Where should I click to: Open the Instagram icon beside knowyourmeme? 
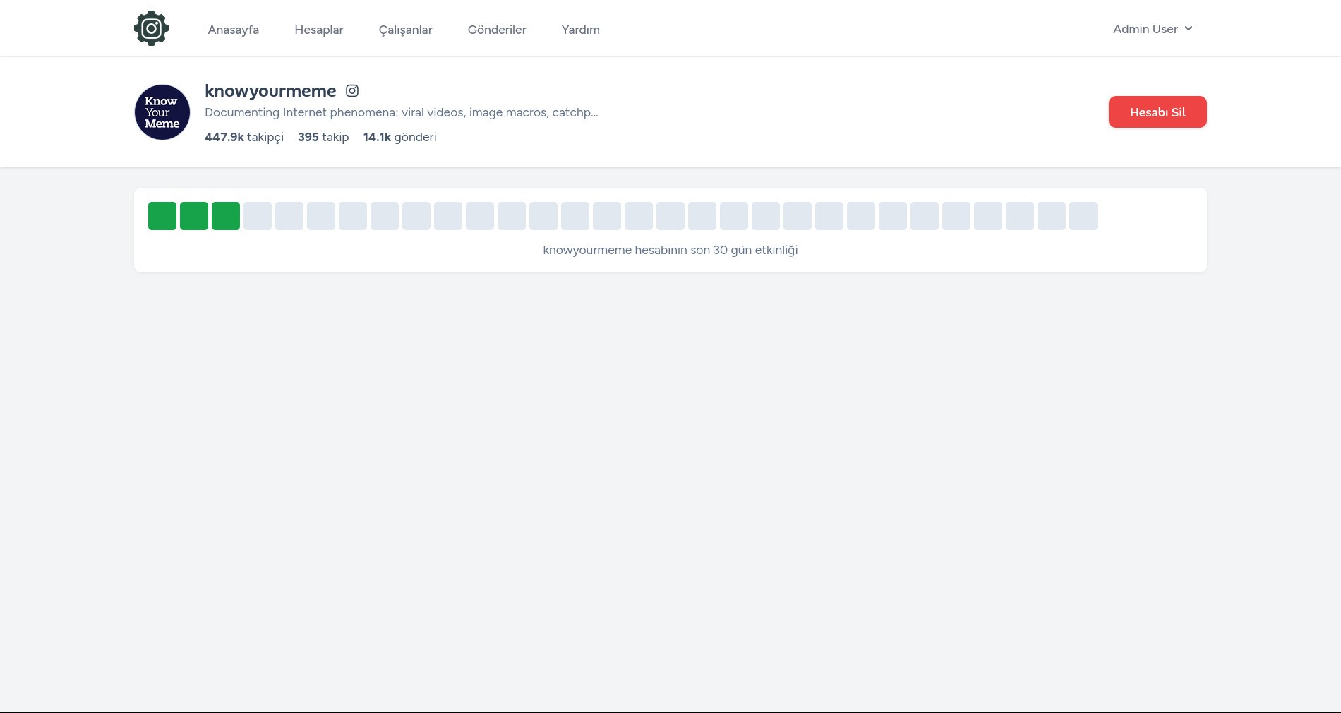(352, 90)
